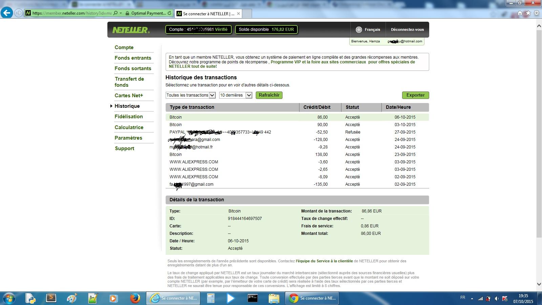This screenshot has width=542, height=305.
Task: Click the Exporter button
Action: [415, 95]
